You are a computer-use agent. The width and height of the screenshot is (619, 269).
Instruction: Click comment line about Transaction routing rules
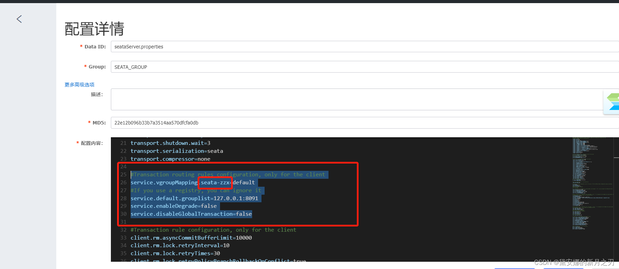pyautogui.click(x=228, y=175)
